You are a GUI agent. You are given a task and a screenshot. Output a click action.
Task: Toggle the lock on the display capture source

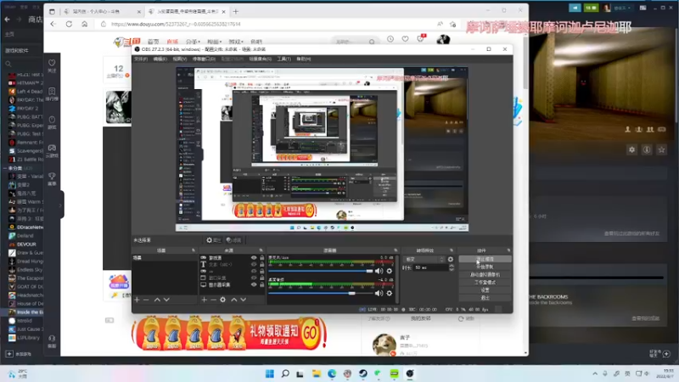(261, 284)
